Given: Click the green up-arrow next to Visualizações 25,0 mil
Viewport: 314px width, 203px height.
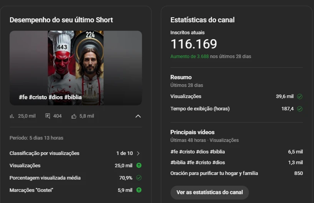Looking at the screenshot, I should [x=139, y=165].
